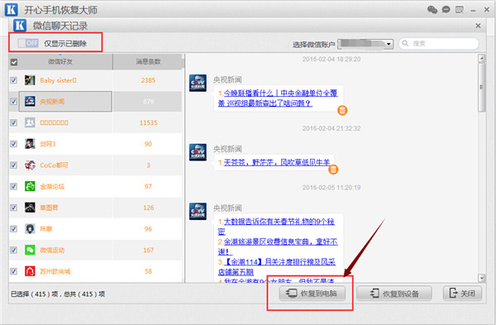Uncheck the 微信运动 checkbox
496x325 pixels.
(x=13, y=250)
